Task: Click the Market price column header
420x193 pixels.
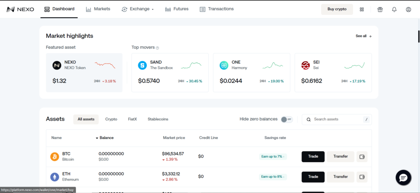Action: click(x=174, y=138)
